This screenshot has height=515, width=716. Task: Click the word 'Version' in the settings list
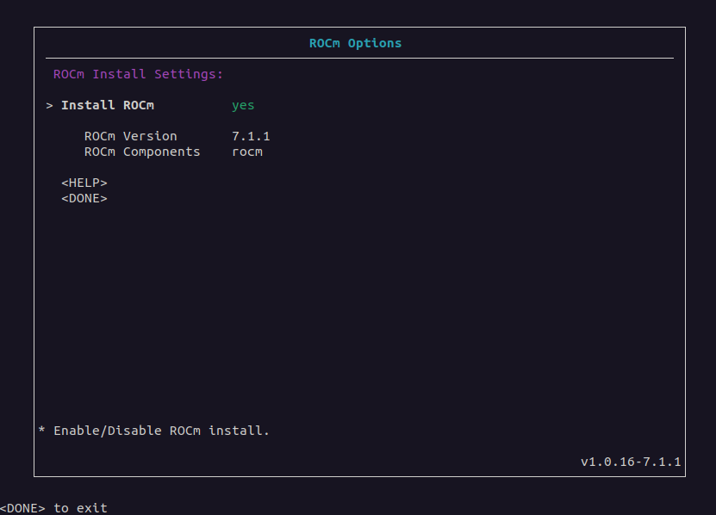click(150, 136)
